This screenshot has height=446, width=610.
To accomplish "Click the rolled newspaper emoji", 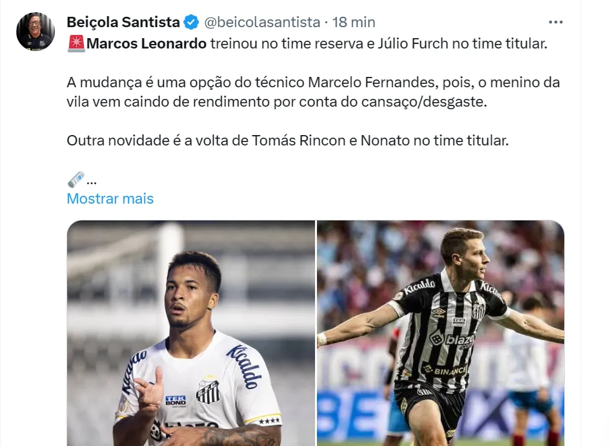I will [x=76, y=179].
